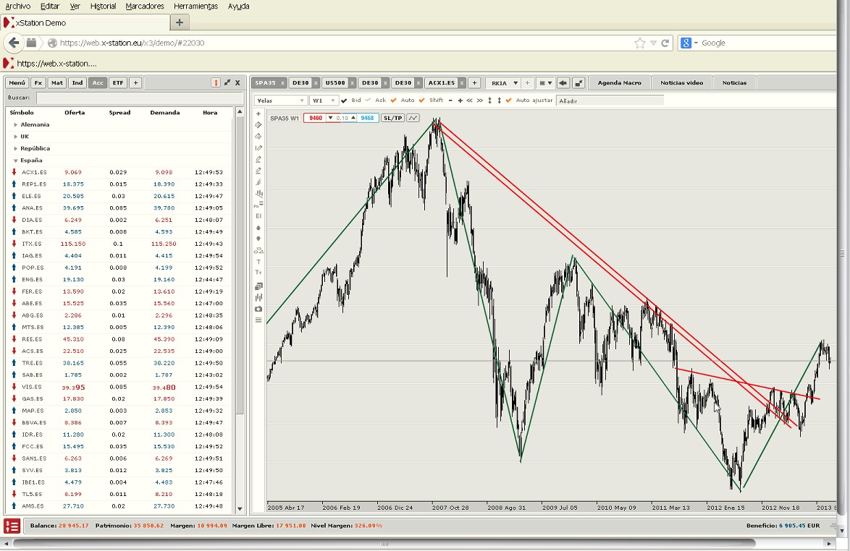
Task: Open the Archivo menu
Action: tap(18, 6)
